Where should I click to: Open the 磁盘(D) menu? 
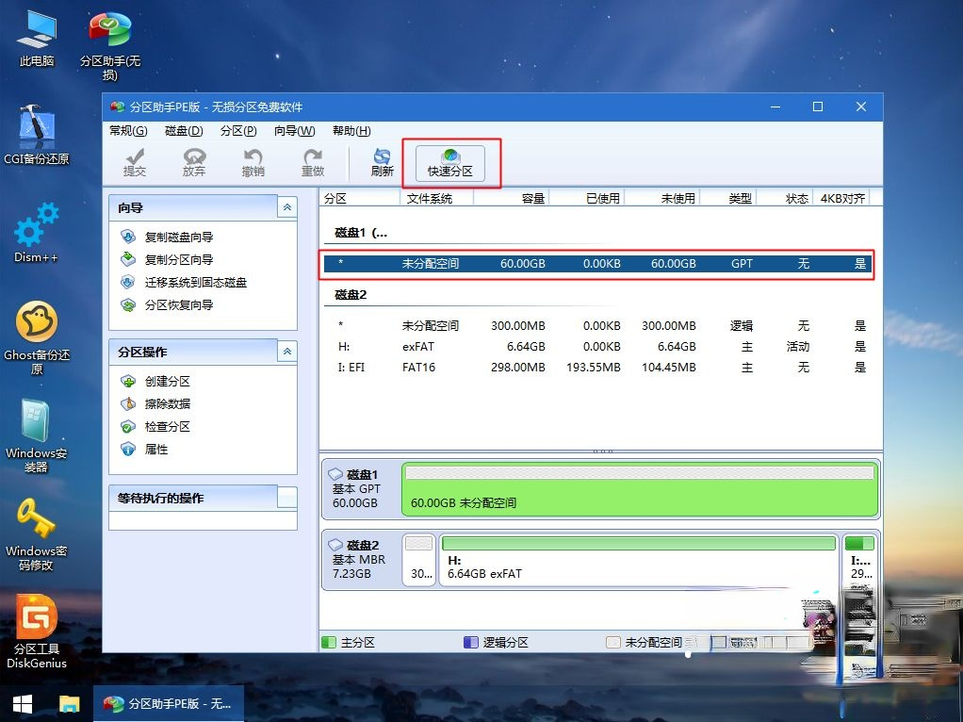pos(184,131)
